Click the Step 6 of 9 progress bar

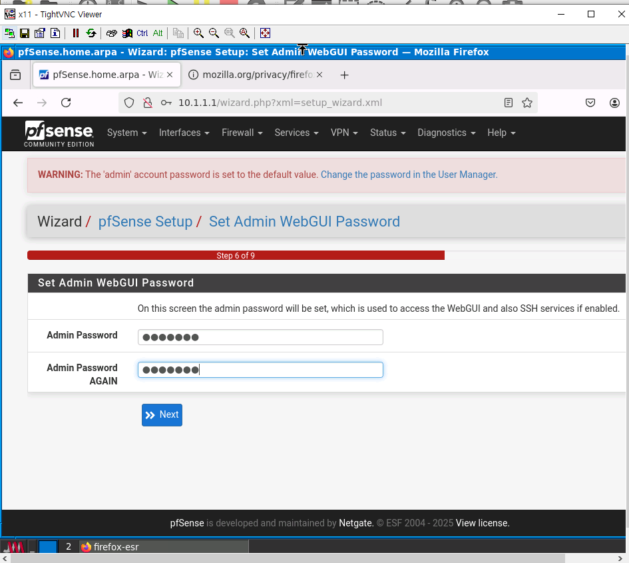click(236, 255)
